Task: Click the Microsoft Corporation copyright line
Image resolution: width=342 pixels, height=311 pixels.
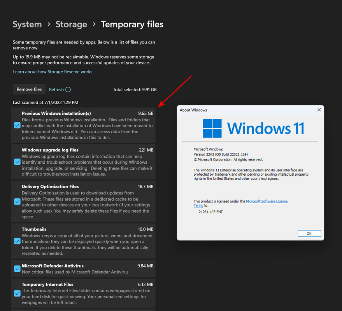Action: pyautogui.click(x=228, y=159)
